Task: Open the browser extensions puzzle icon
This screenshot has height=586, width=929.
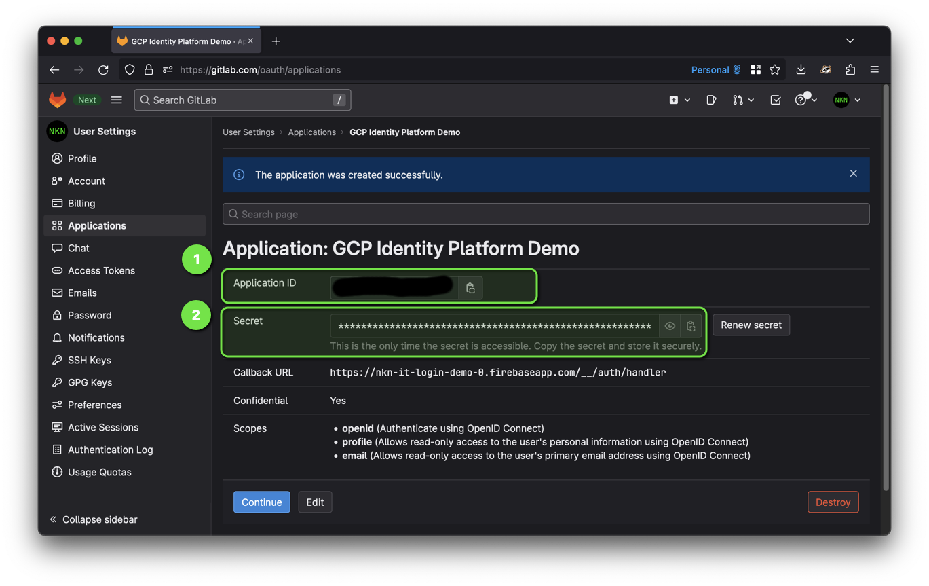Action: tap(850, 69)
